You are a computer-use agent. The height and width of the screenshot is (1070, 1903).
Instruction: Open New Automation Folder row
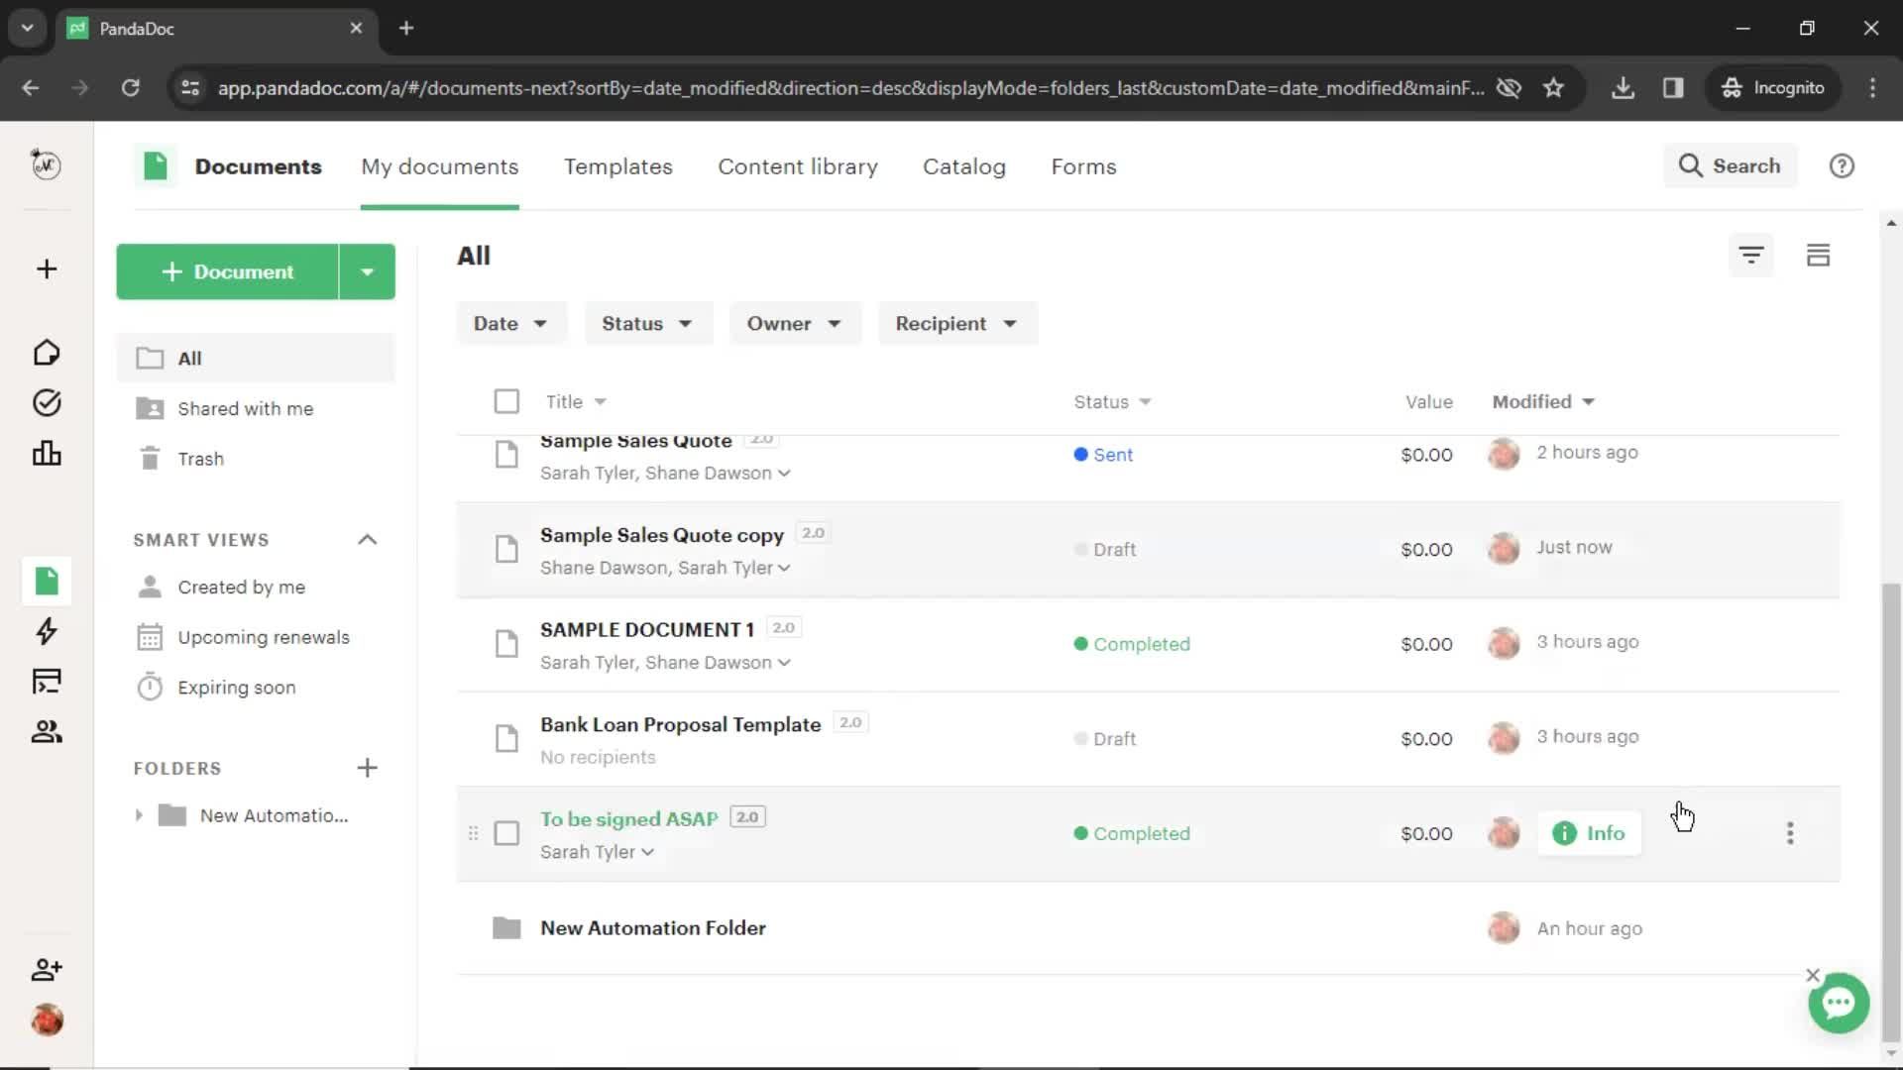click(x=1148, y=928)
